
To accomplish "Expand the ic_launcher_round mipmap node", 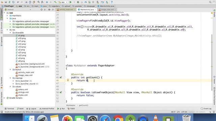I will [13, 84].
